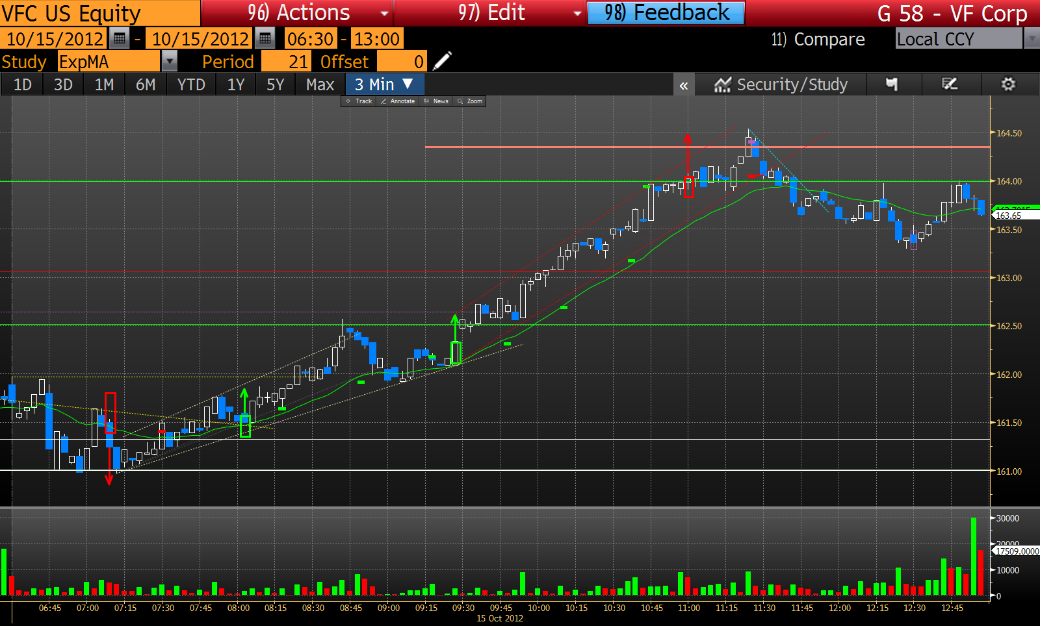Screen dimensions: 1040x626
Task: Click the pencil edit study icon
Action: click(x=442, y=62)
